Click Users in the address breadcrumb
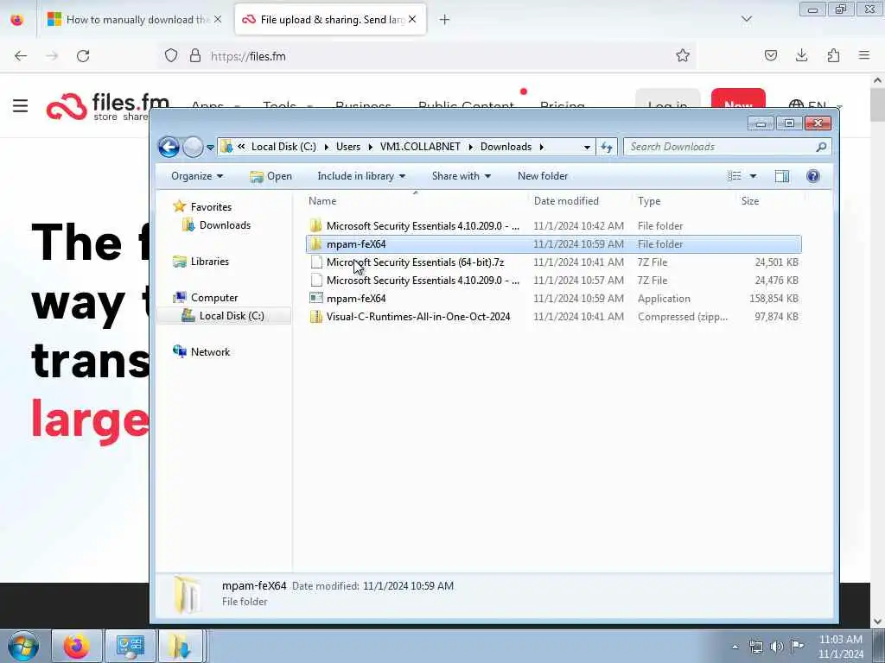The image size is (885, 663). tap(347, 147)
